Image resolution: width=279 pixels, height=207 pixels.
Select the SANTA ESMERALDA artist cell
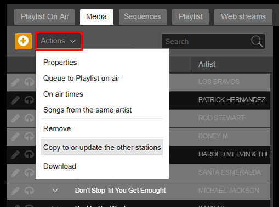230,172
